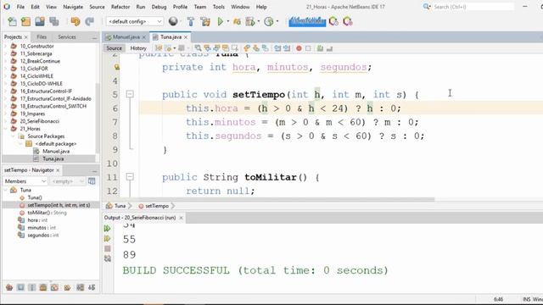
Task: Collapse the 21_Horas project node
Action: (x=6, y=129)
